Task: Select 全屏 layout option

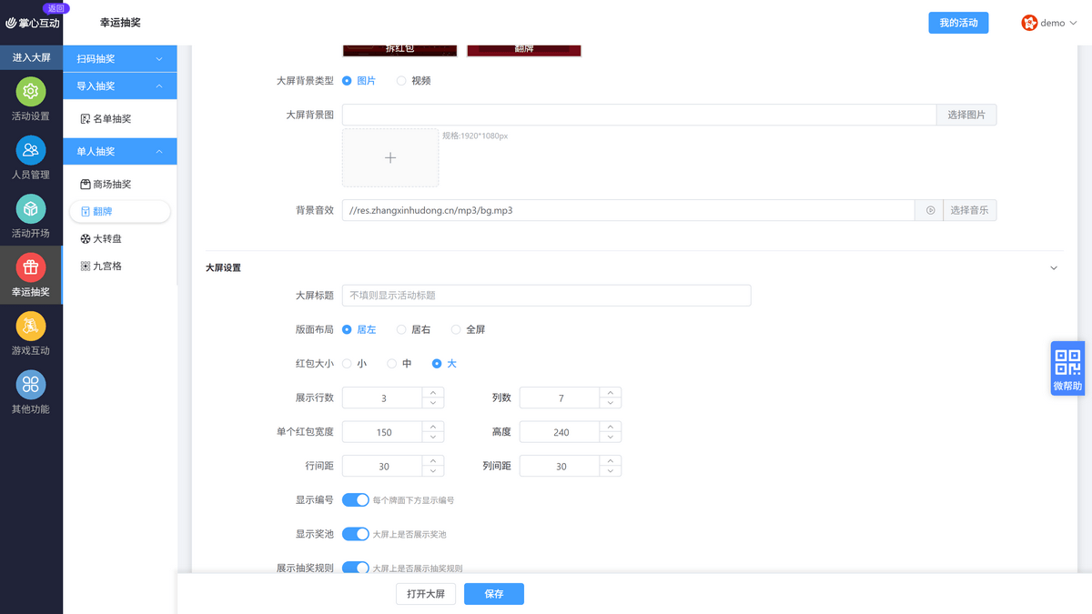Action: pos(456,329)
